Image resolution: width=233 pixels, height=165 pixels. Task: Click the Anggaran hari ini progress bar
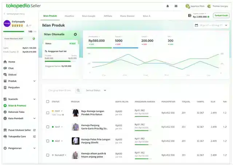pos(61,61)
